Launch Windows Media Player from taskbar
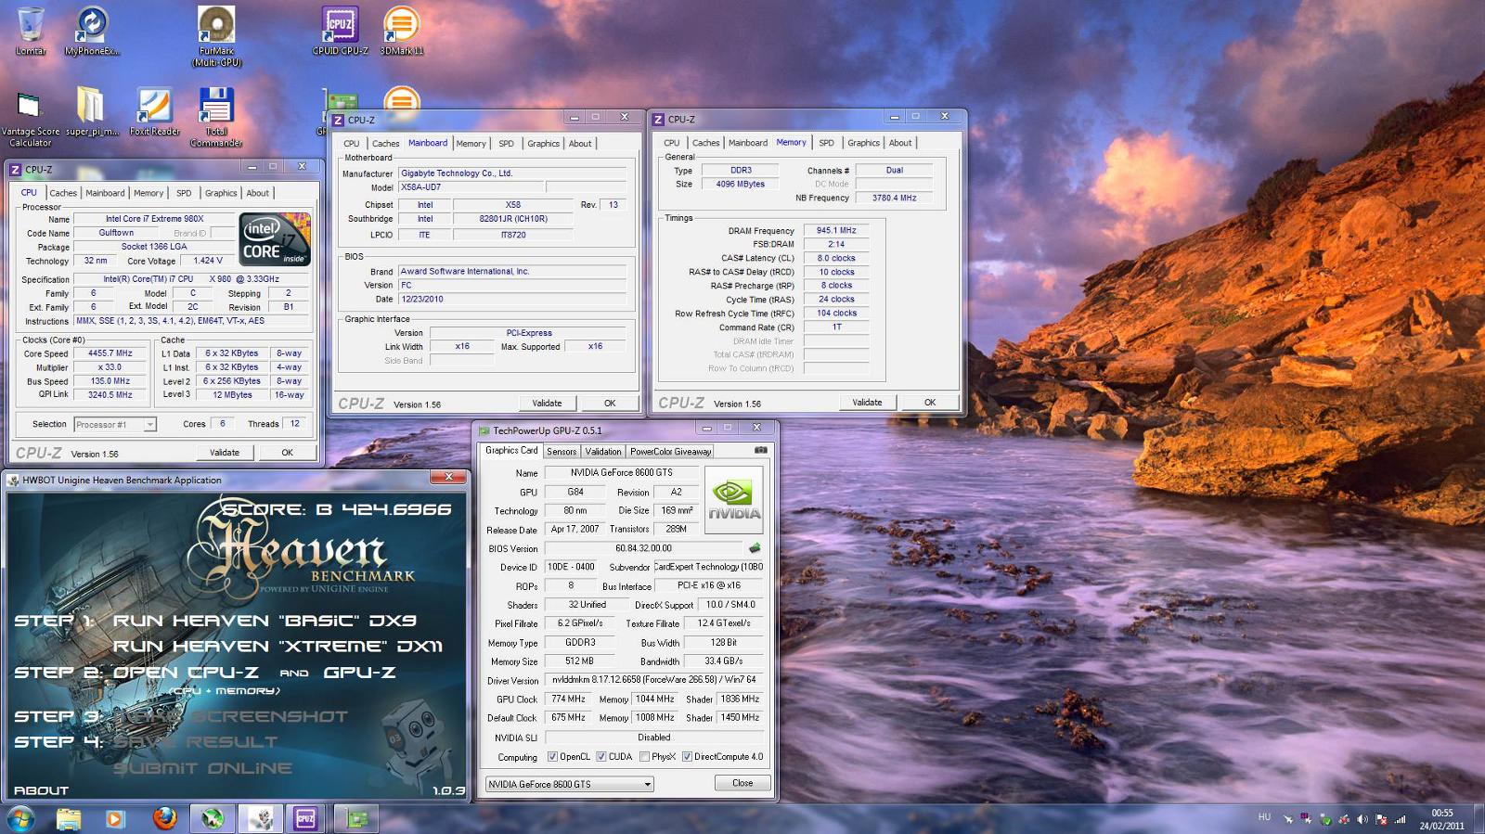 point(115,818)
